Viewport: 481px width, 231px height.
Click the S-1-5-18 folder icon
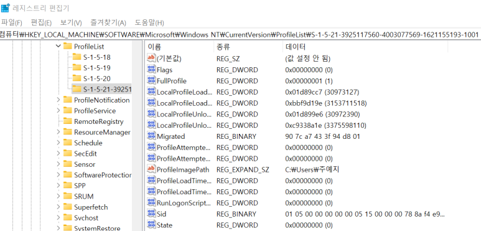(x=77, y=57)
